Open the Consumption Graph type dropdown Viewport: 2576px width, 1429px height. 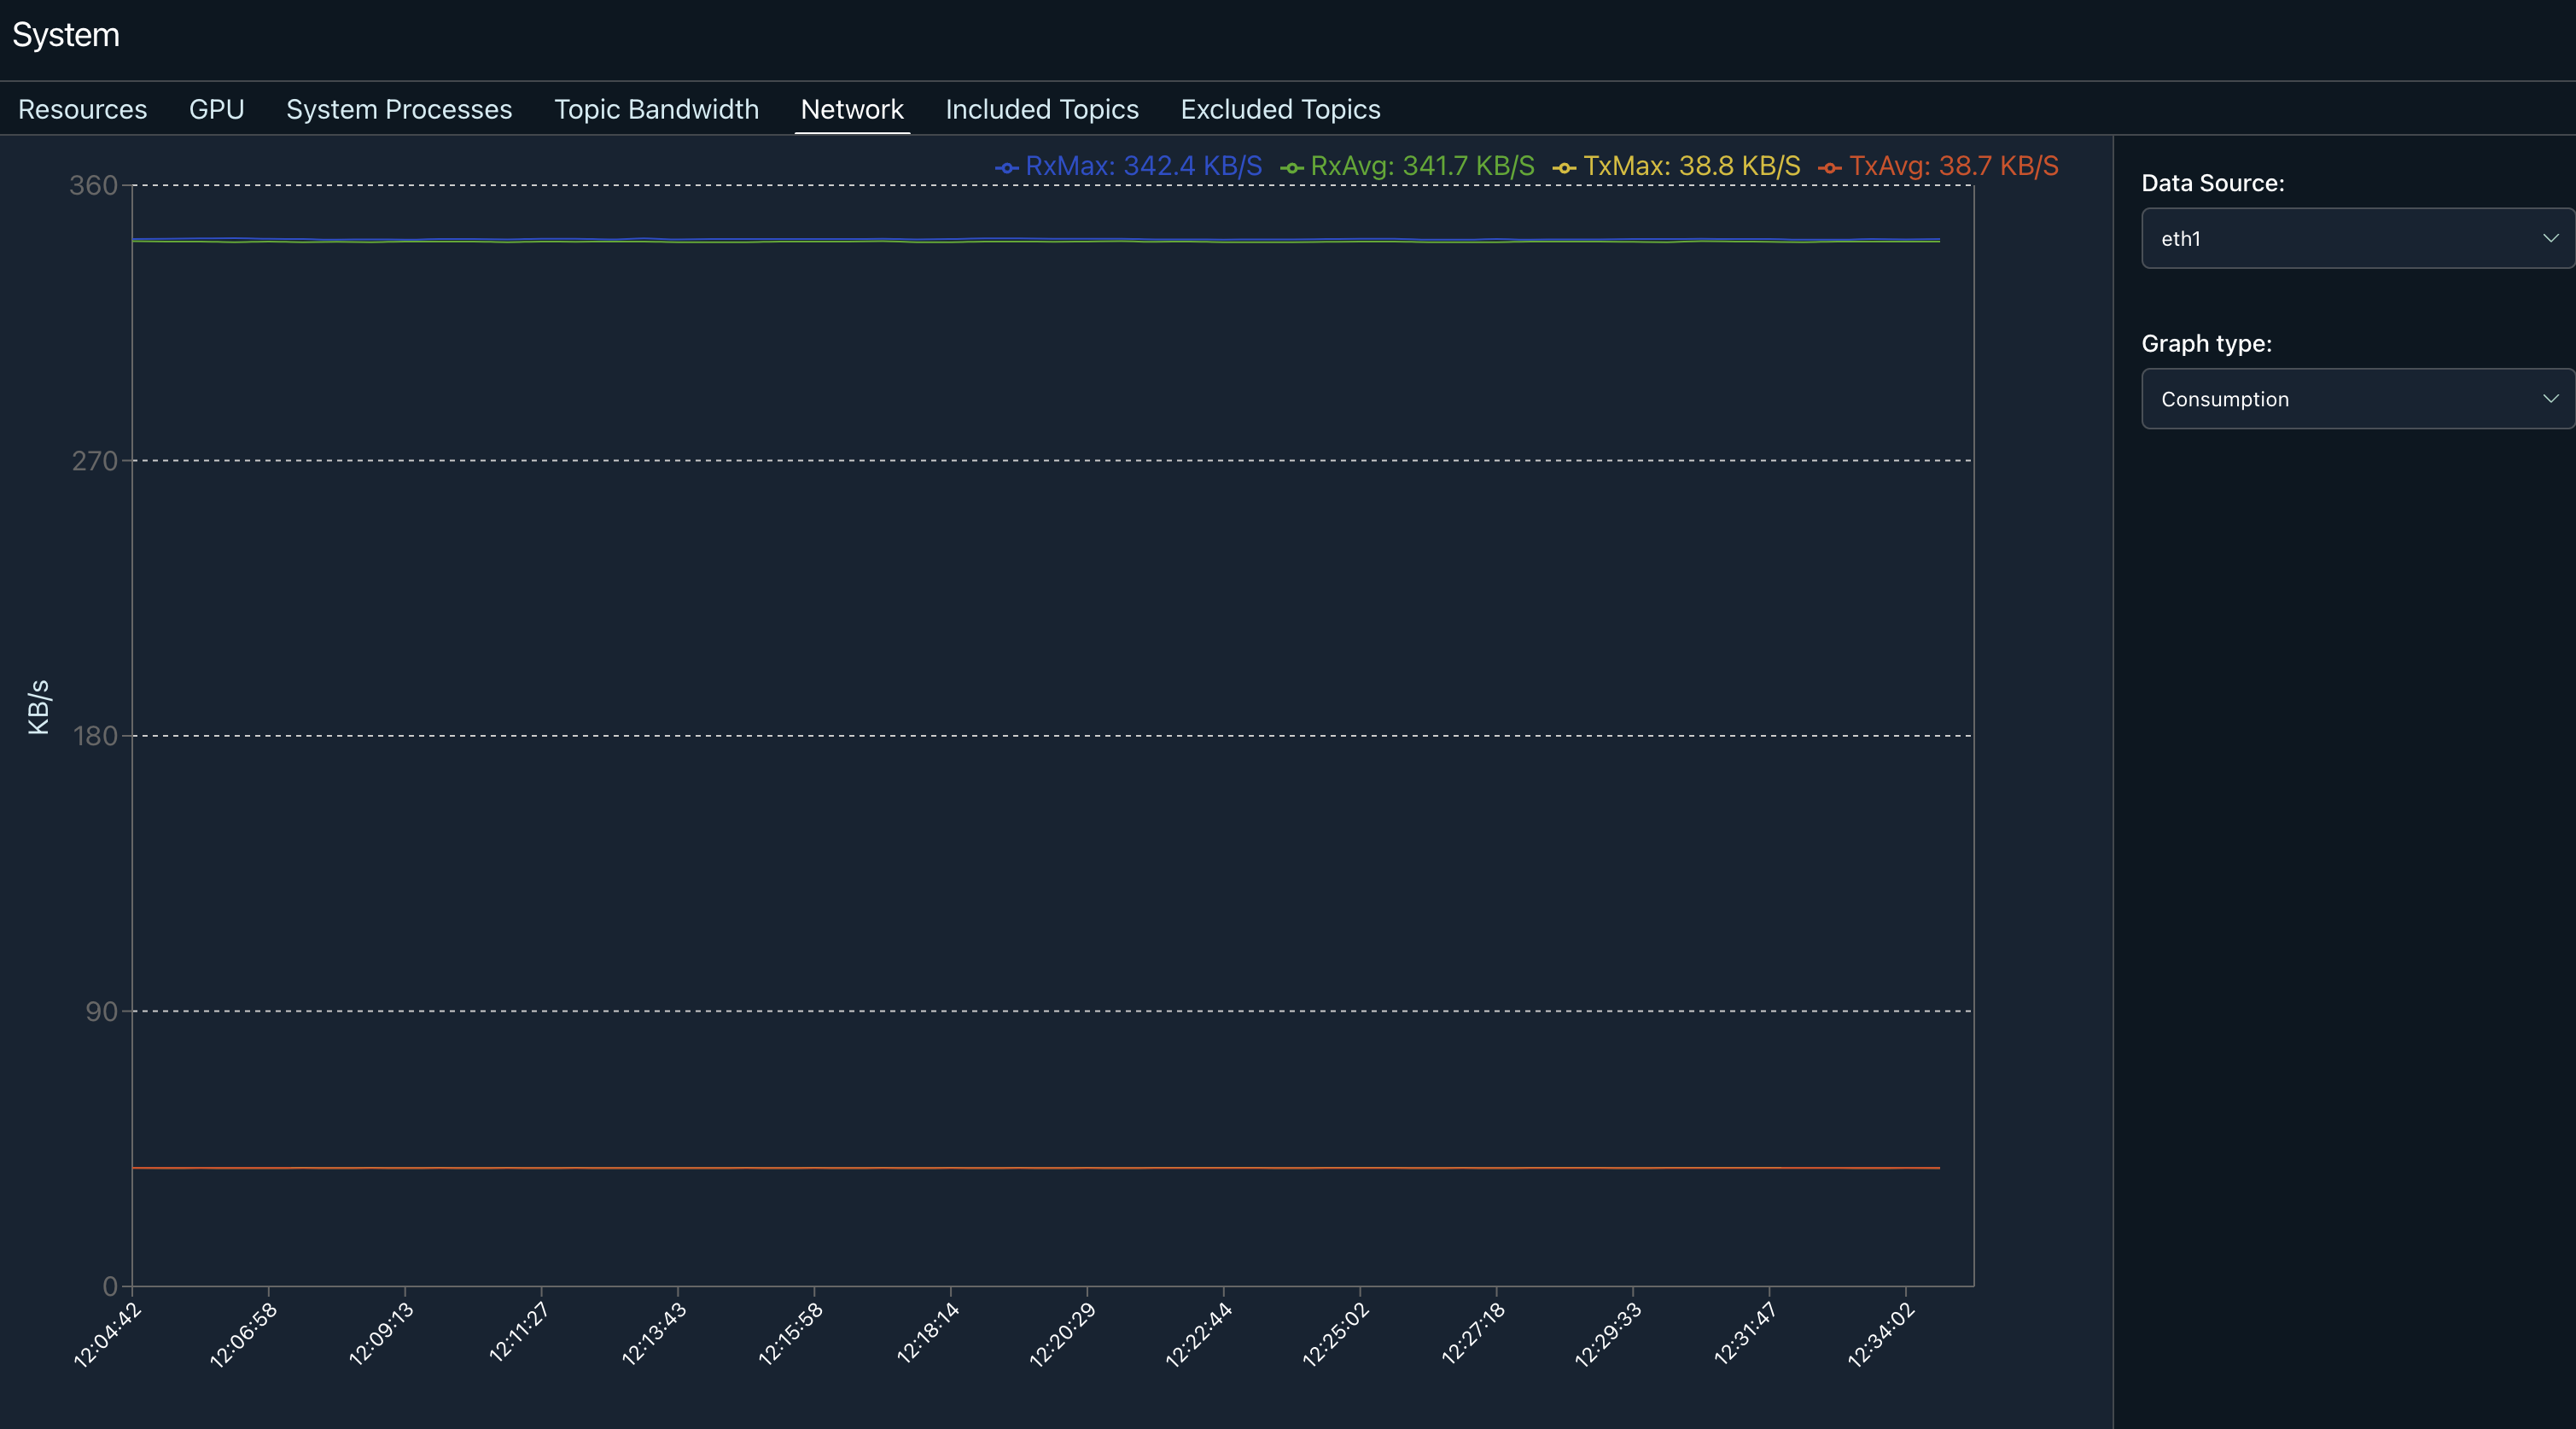coord(2340,399)
